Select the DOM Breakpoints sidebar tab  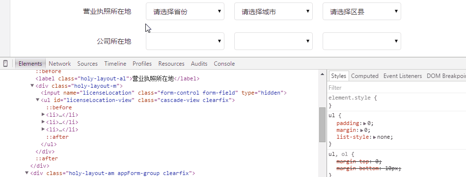pos(446,76)
